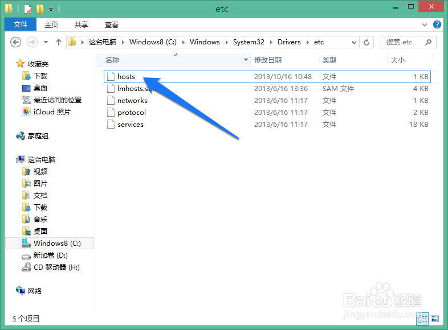The image size is (448, 330).
Task: Click etc breadcrumb in the address bar
Action: coord(319,42)
